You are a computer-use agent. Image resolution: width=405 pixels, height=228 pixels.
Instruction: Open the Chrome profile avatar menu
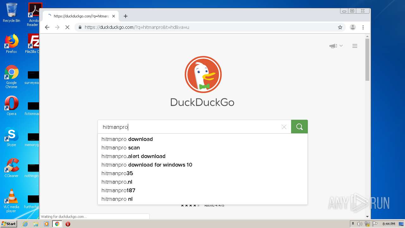point(353,27)
